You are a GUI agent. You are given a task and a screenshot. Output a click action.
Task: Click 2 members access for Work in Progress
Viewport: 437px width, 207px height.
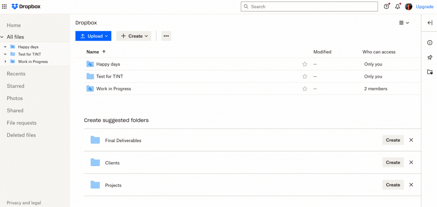point(376,89)
